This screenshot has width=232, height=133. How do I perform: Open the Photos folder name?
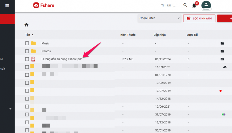tap(46, 51)
